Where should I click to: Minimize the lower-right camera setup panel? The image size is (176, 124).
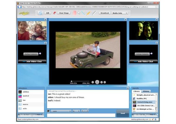(x=157, y=43)
